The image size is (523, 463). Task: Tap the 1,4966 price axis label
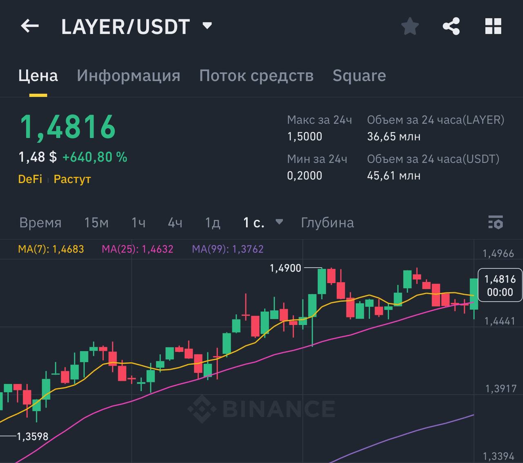(498, 253)
